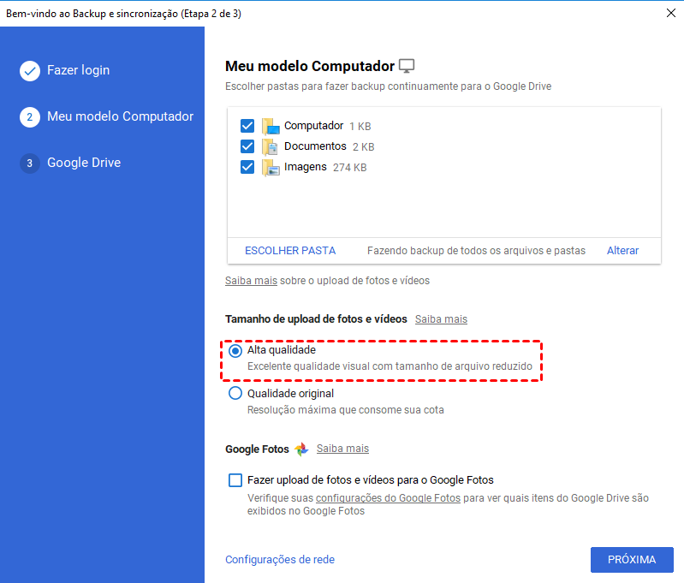Click the Tamanho de upload de fotos e vídeos heading

316,319
